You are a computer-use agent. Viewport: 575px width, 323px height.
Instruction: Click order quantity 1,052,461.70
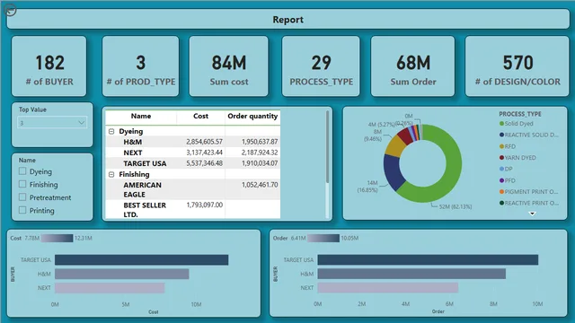coord(260,185)
